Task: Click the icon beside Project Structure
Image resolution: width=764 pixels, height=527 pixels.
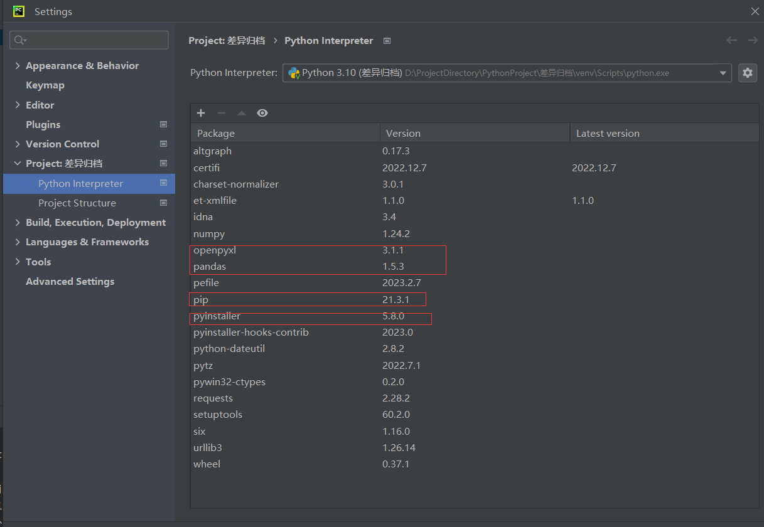Action: [x=164, y=203]
